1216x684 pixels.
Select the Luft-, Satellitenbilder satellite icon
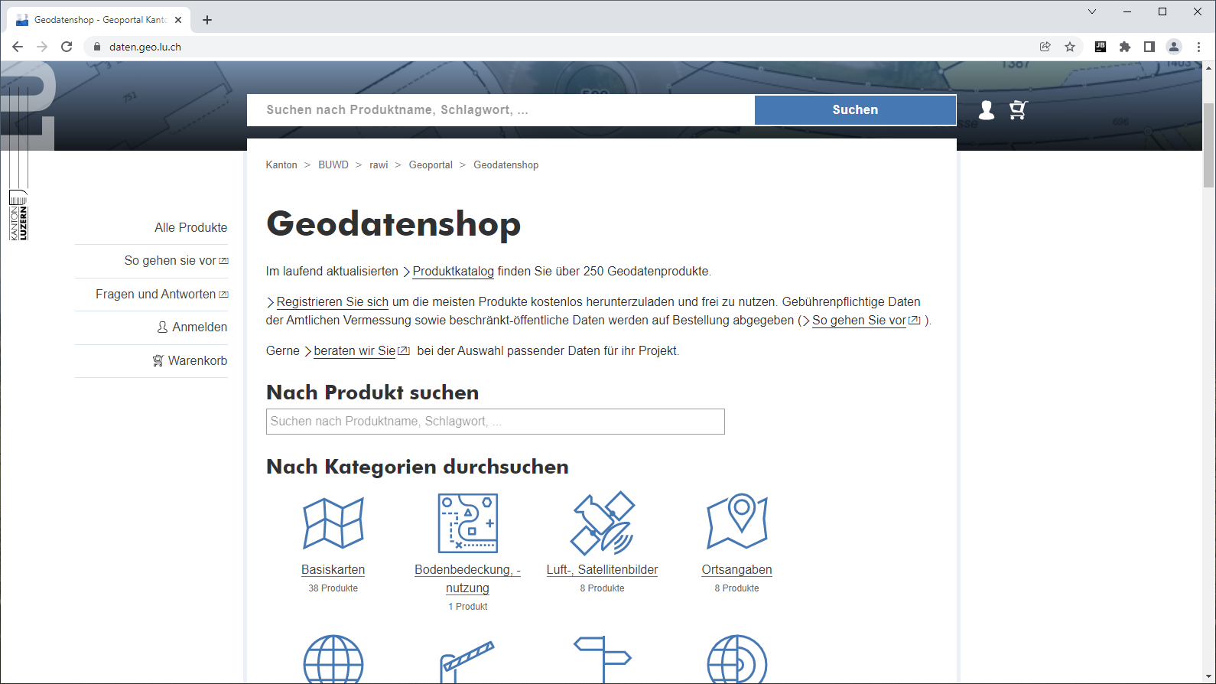click(x=602, y=523)
